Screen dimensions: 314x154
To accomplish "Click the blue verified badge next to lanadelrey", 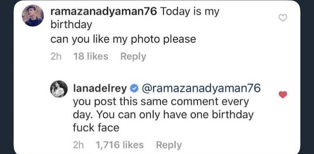I will [x=134, y=89].
